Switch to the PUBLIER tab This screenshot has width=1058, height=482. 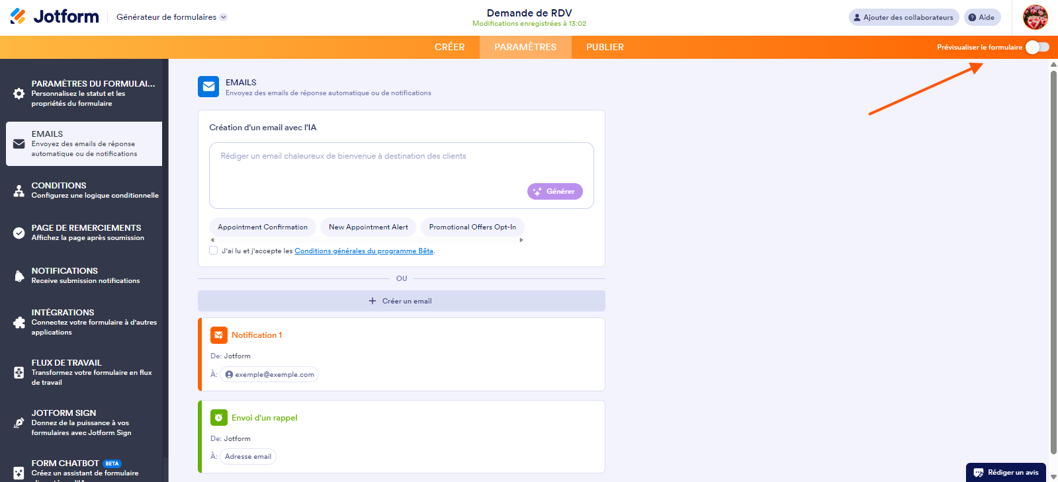coord(605,47)
